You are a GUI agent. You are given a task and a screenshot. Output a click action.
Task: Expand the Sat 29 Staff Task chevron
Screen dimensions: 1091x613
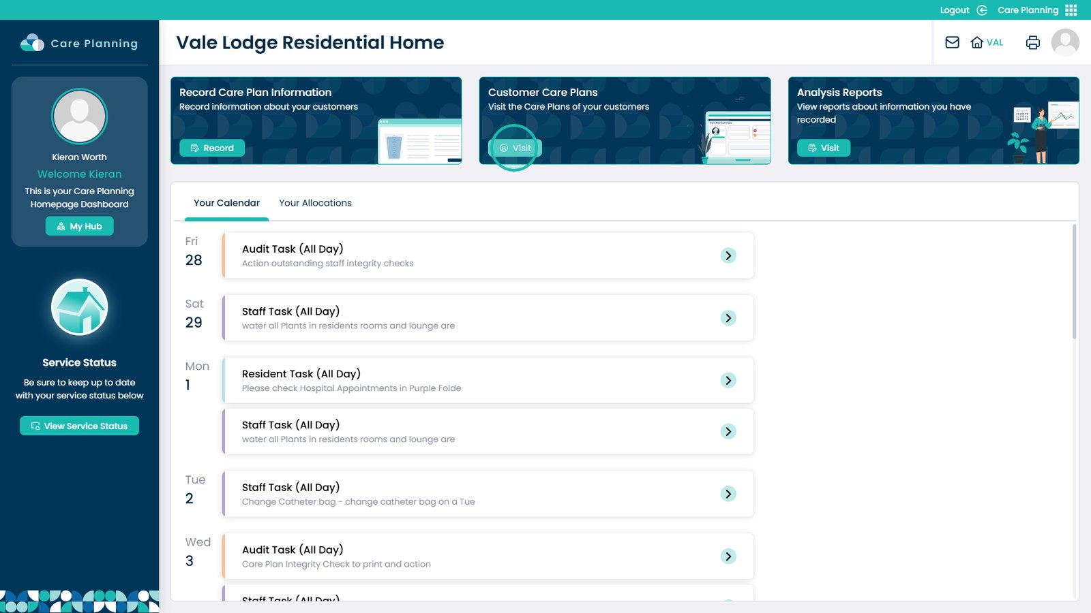[728, 318]
